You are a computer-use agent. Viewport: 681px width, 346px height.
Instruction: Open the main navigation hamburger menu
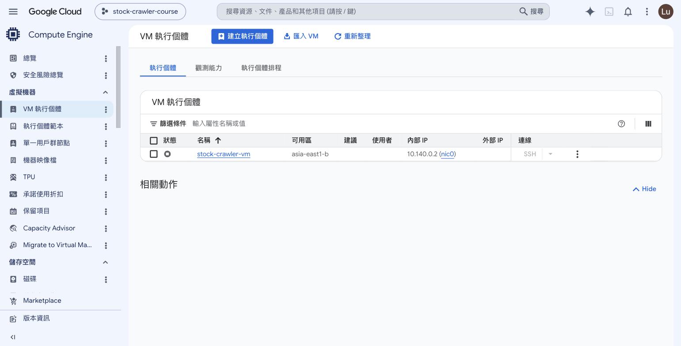(x=13, y=11)
